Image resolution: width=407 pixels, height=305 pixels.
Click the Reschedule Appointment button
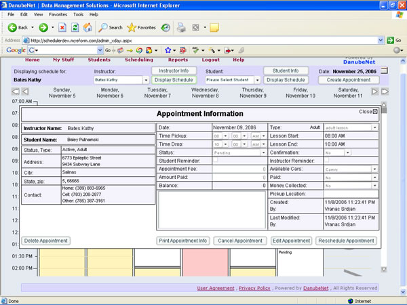click(x=346, y=241)
